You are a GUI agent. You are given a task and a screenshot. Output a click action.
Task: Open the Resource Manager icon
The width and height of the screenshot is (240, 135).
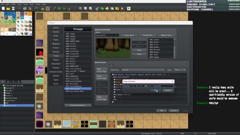[x=117, y=9]
